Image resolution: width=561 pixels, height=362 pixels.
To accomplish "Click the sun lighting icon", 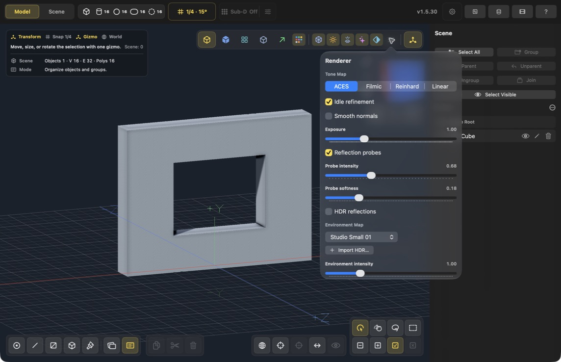I will tap(333, 40).
